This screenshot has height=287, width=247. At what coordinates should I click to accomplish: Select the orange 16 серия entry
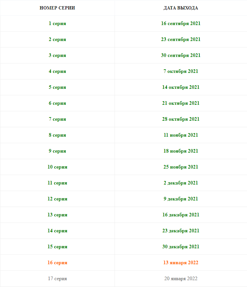[x=57, y=263]
